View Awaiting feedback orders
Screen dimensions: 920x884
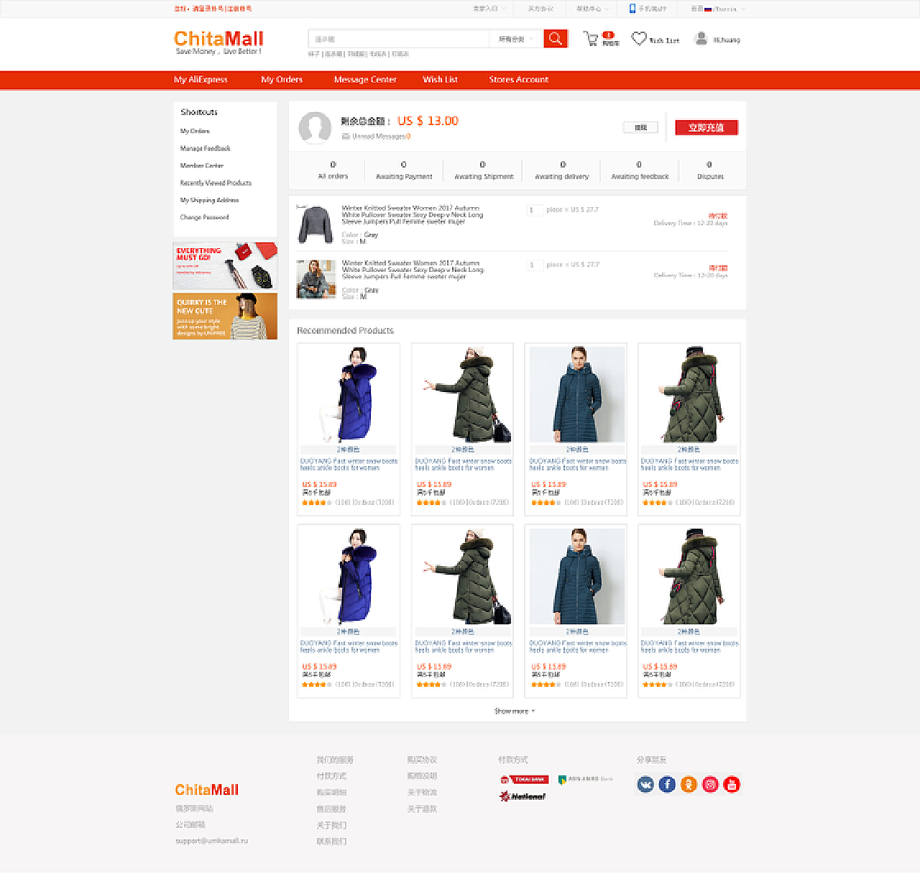[640, 170]
